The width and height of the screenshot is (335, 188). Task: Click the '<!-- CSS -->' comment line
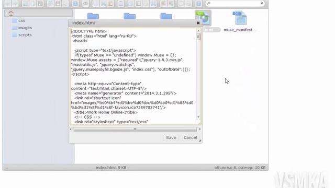87,117
